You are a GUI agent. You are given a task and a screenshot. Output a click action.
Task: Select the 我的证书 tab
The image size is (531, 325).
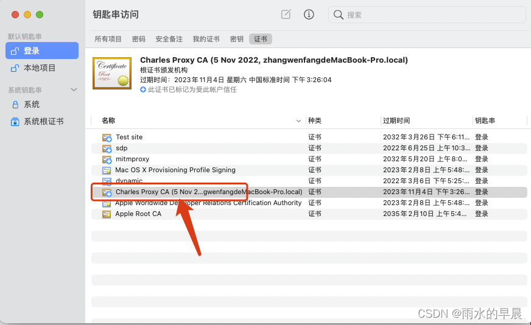coord(206,39)
